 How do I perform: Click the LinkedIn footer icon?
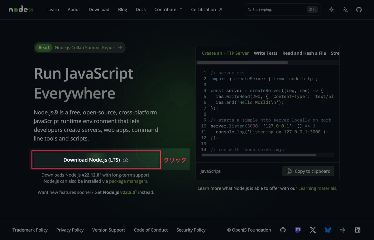point(357,230)
